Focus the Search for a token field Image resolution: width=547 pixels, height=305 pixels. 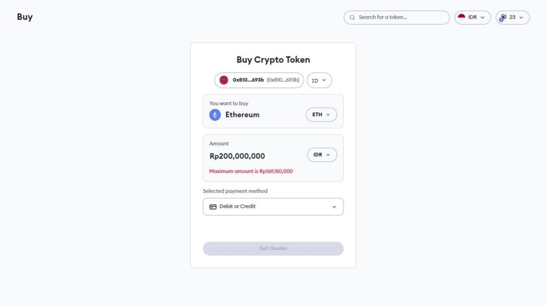click(x=402, y=18)
